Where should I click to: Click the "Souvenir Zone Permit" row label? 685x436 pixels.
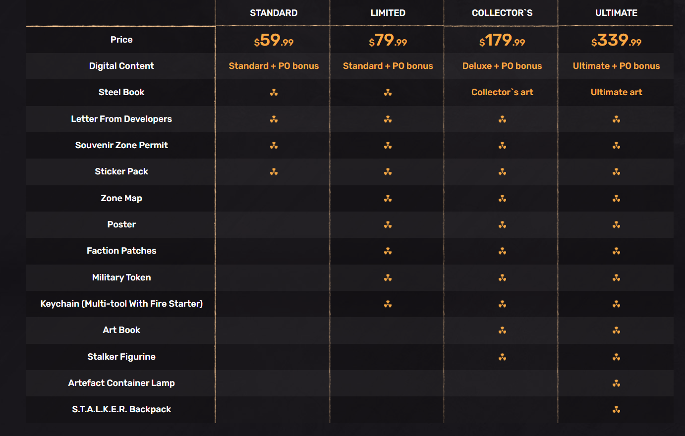coord(121,145)
